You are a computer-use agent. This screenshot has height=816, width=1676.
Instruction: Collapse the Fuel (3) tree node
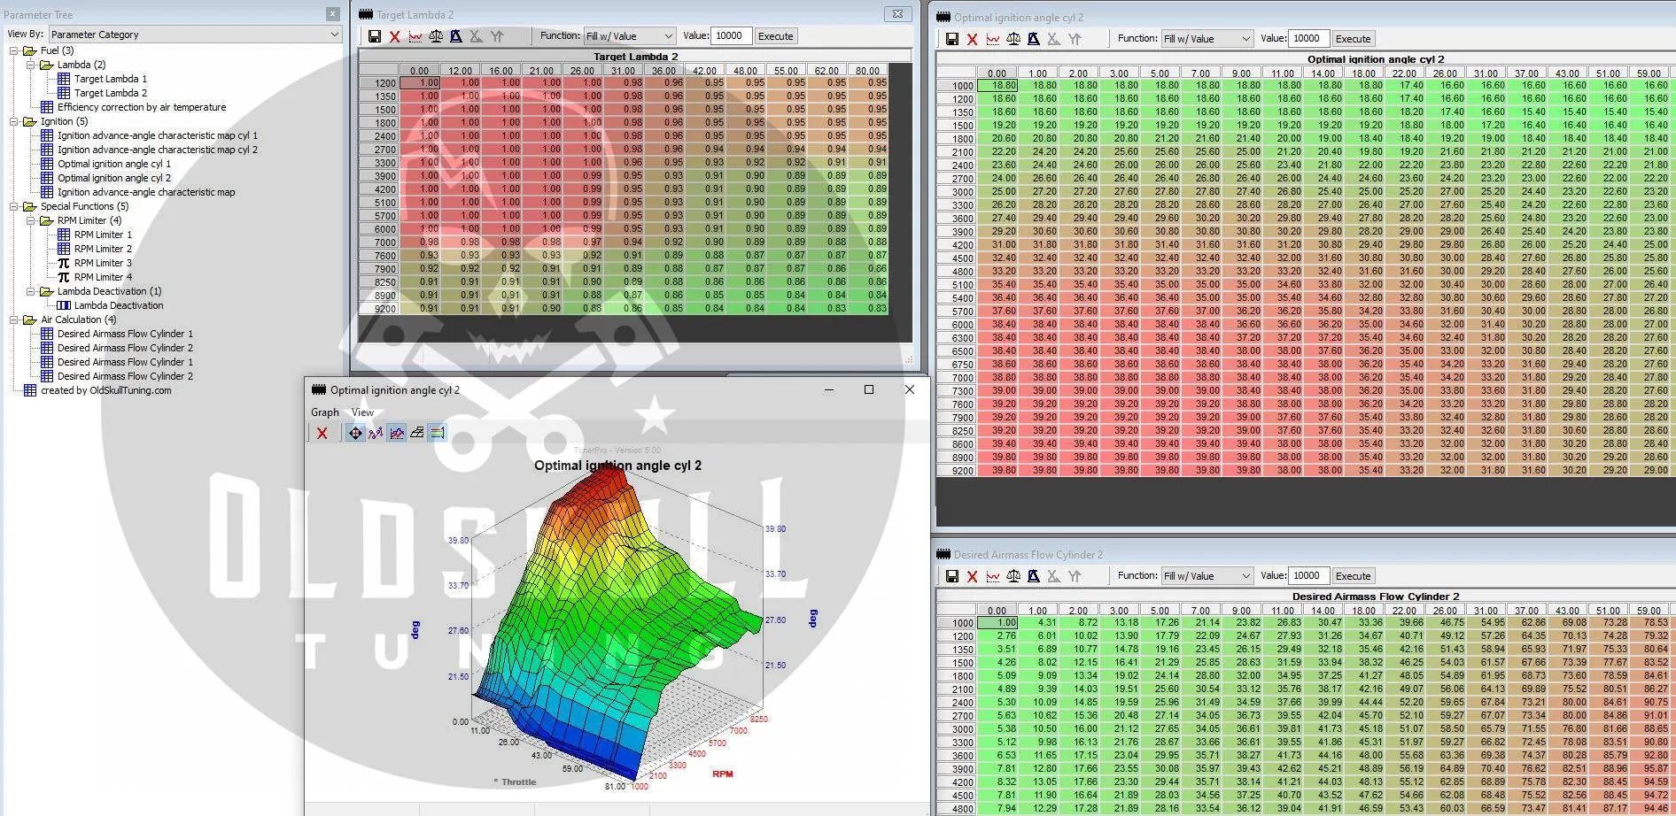coord(14,50)
